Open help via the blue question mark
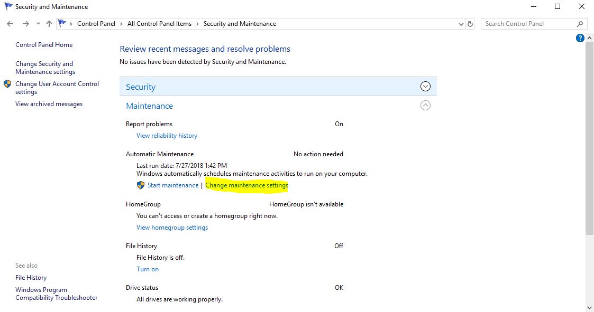Screen dimensions: 594x312 [580, 37]
